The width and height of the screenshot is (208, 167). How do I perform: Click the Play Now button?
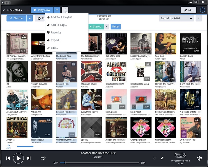[42, 10]
